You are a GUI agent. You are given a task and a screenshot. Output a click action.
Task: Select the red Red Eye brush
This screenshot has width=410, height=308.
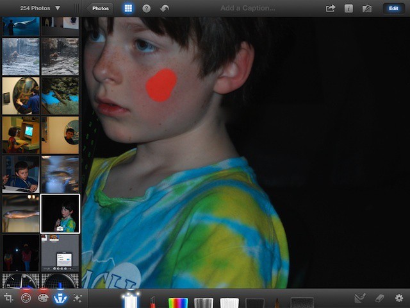pos(154,302)
